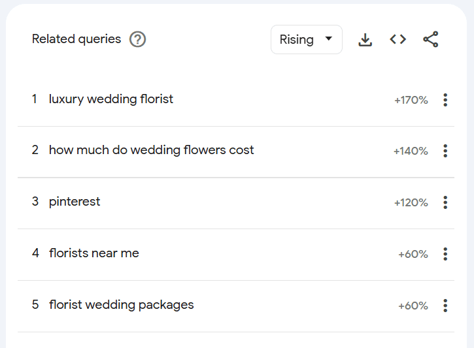Viewport: 474px width, 348px height.
Task: Click the +120% value
Action: coord(411,203)
